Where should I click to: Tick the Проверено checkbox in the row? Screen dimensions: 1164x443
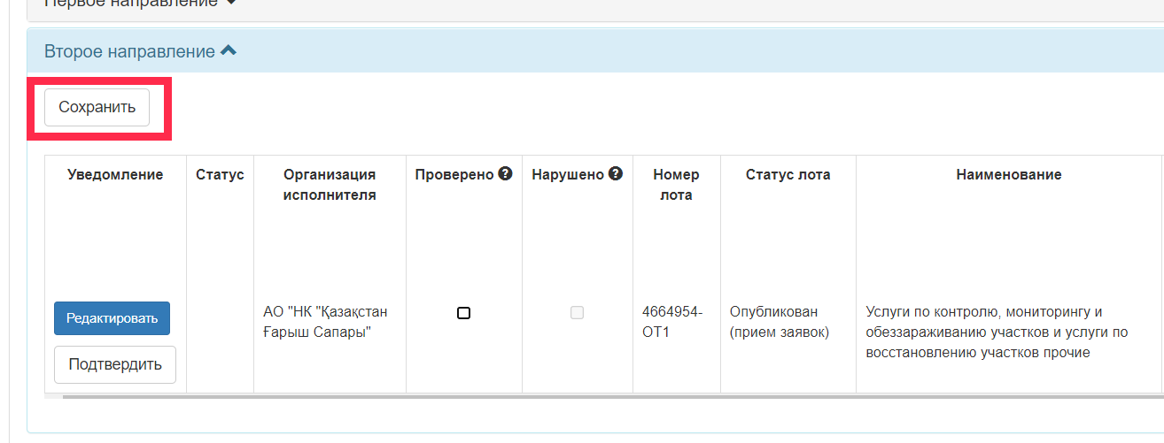click(463, 313)
